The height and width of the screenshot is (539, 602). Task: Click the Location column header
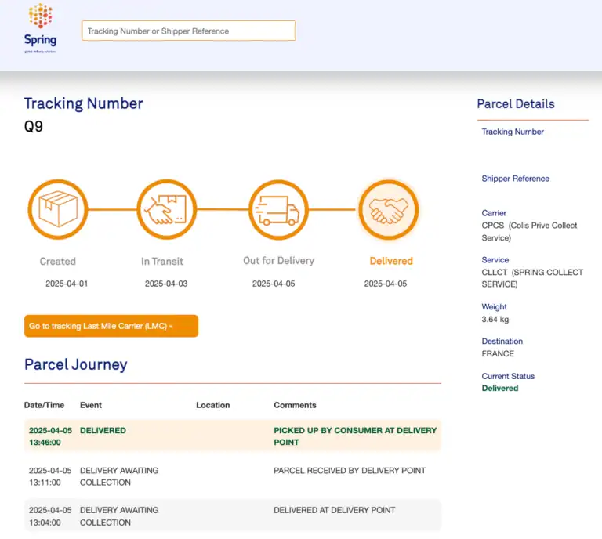click(212, 405)
